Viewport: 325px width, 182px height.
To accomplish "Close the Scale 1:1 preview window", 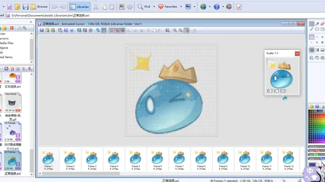I will point(297,54).
